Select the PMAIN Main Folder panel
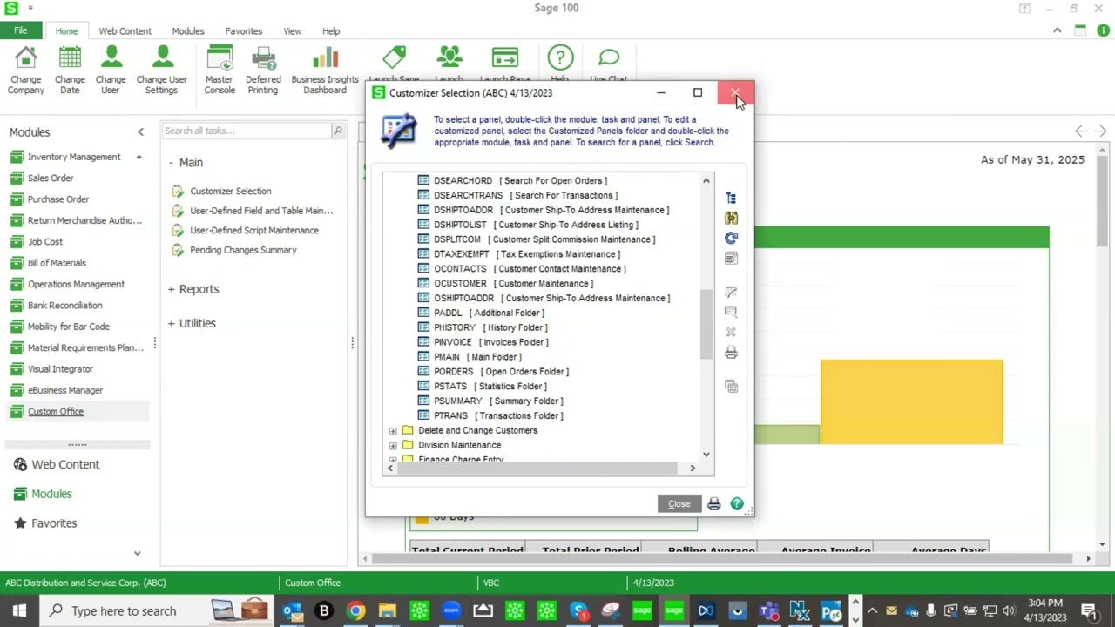The image size is (1115, 627). click(477, 356)
